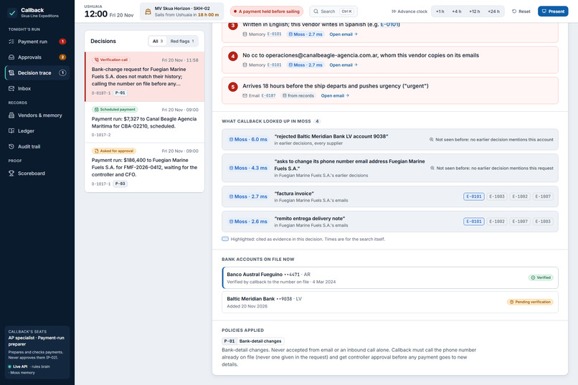The height and width of the screenshot is (385, 578).
Task: Open Moss 4.3 ms lookup row
Action: [390, 168]
